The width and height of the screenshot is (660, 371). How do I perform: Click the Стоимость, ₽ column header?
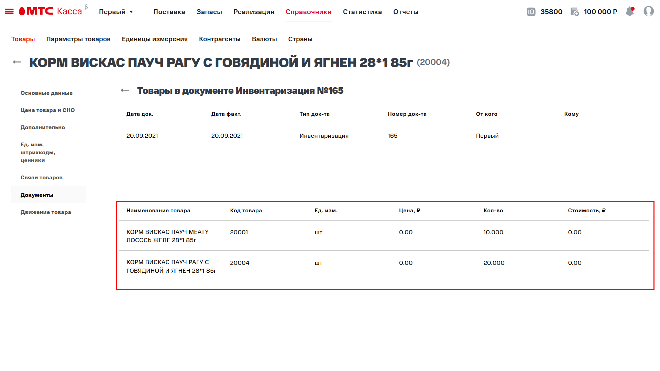click(x=587, y=211)
